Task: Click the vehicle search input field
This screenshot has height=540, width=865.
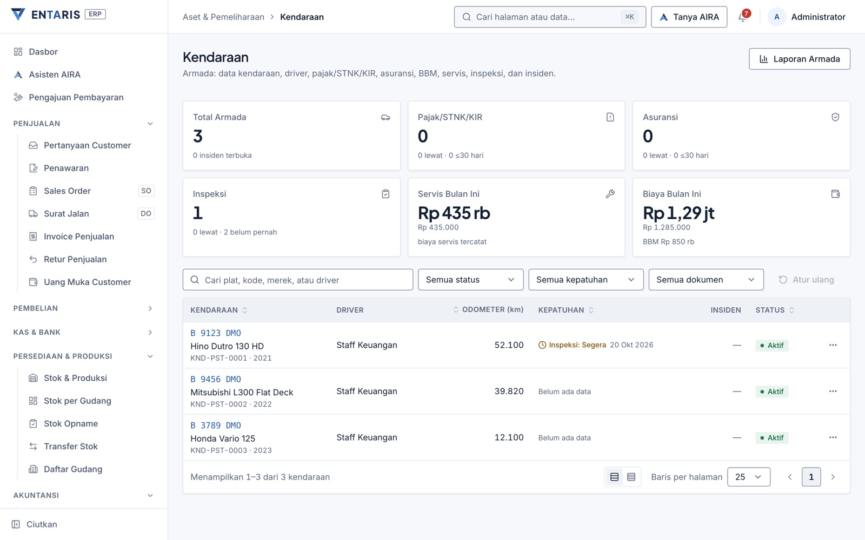Action: click(298, 280)
